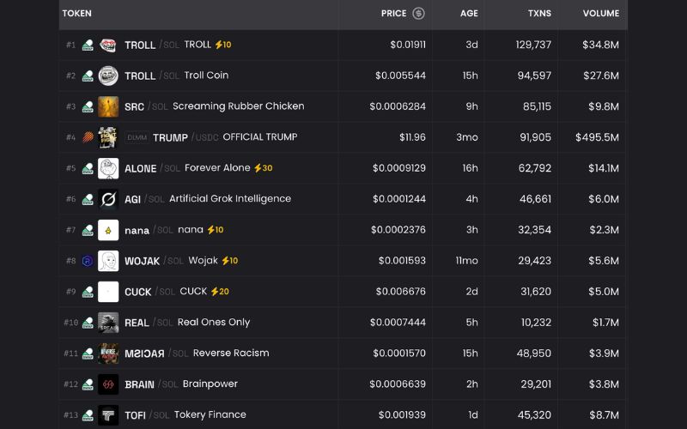Click the pump swap icon beside #1 TROLL
Image resolution: width=687 pixels, height=429 pixels.
coord(88,45)
